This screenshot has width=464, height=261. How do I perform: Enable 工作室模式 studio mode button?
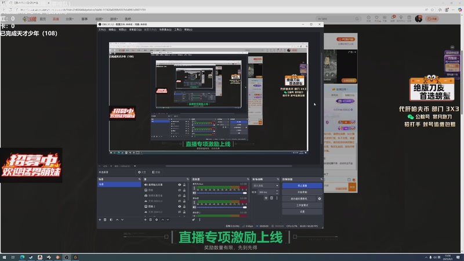302,205
